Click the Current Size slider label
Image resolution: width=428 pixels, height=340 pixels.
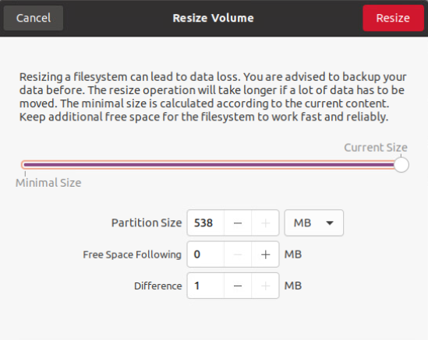coord(376,148)
